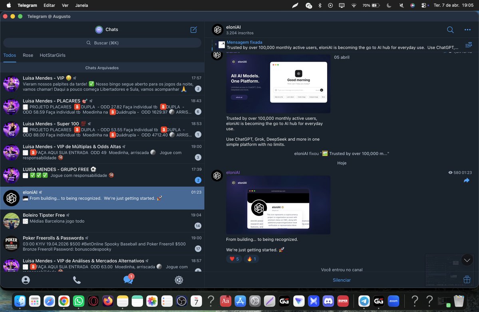Click the eloniAI fixou pinned service message
Viewport: 479px width, 312px height.
click(x=342, y=154)
